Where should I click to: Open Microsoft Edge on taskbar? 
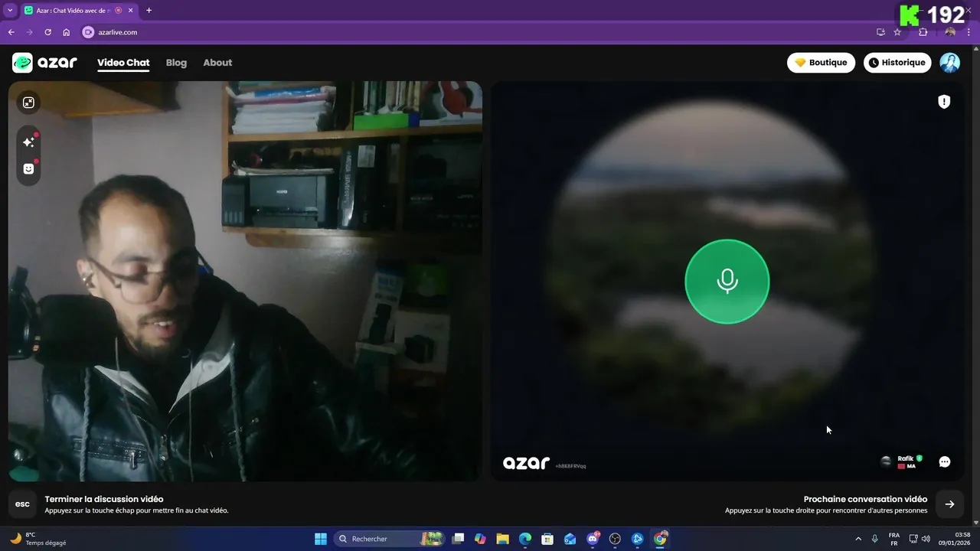click(x=525, y=539)
